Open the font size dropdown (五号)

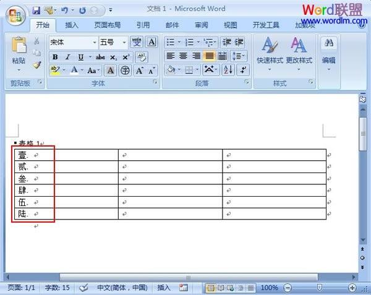click(x=124, y=43)
